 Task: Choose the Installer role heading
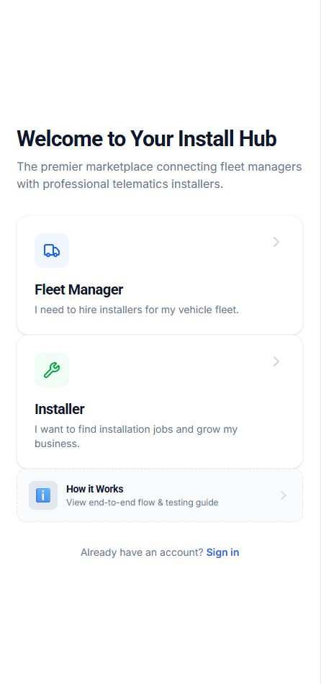59,409
